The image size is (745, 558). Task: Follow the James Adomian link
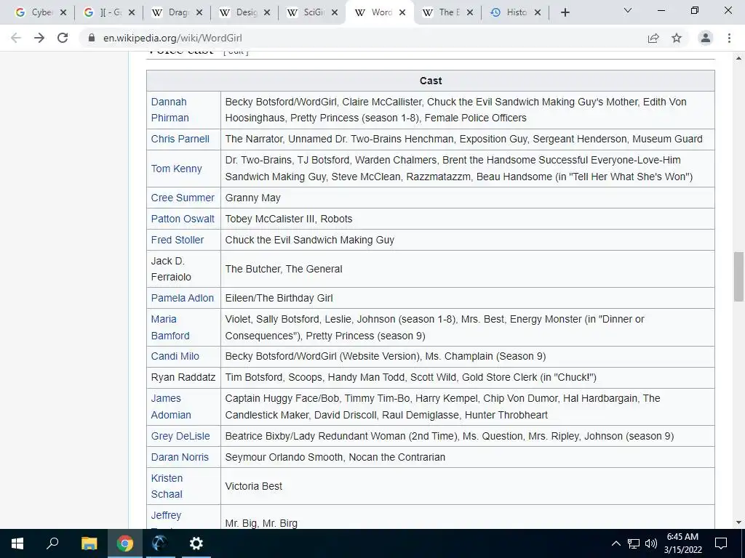[x=171, y=407]
